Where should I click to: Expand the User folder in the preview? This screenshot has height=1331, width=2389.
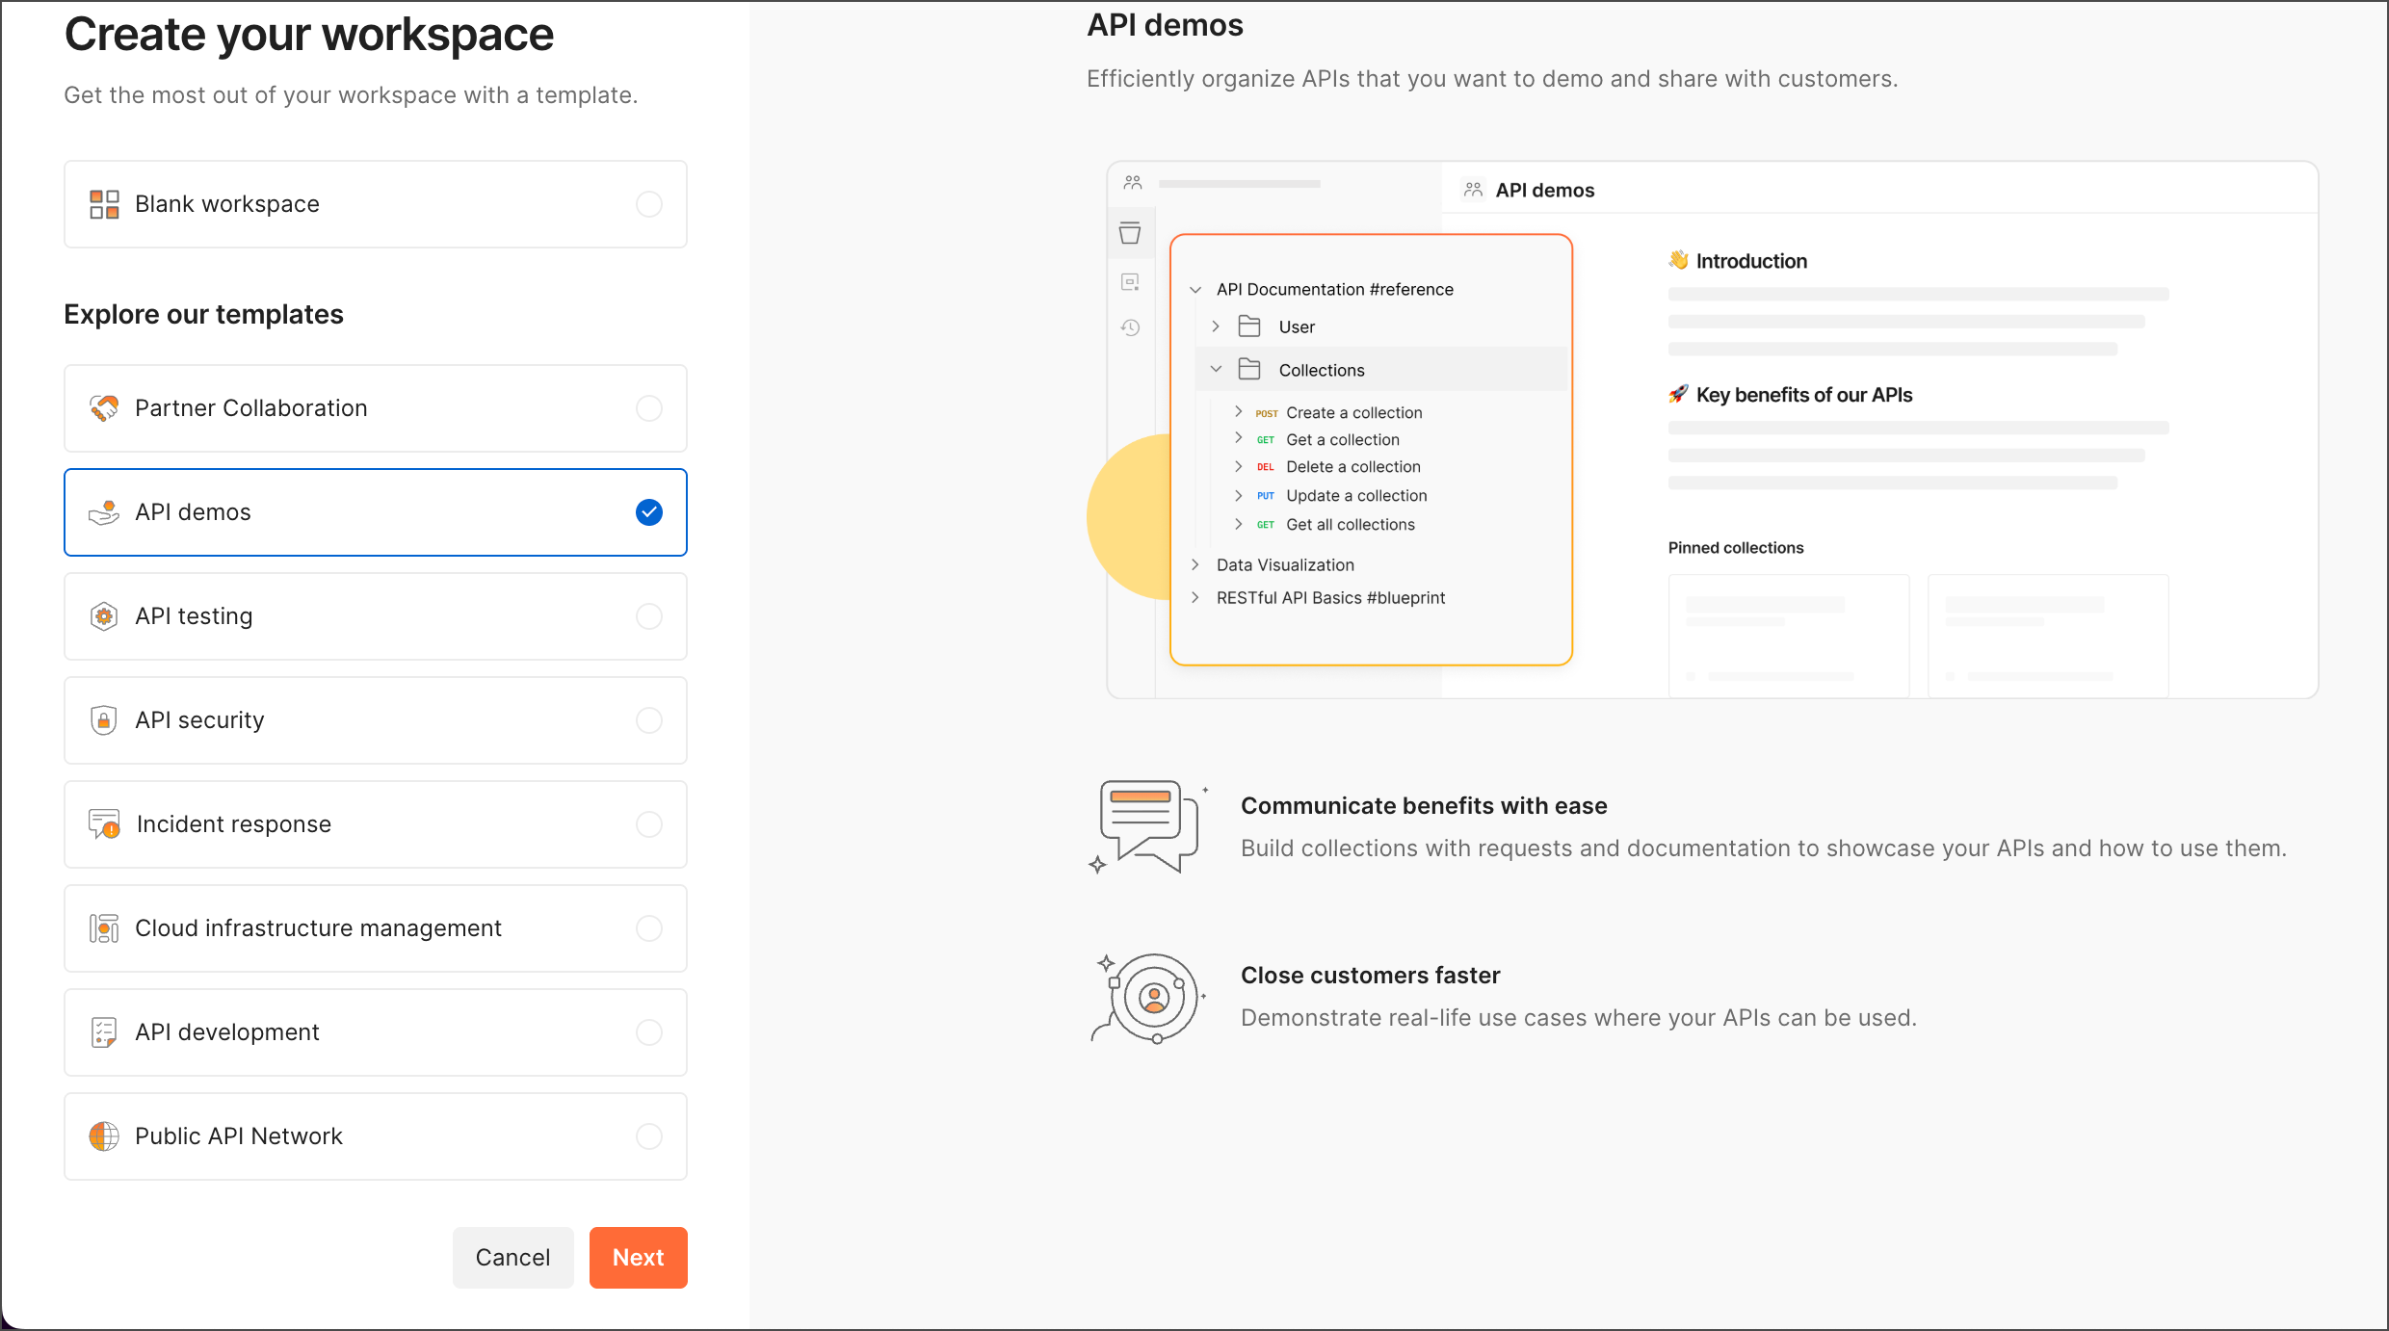coord(1216,326)
